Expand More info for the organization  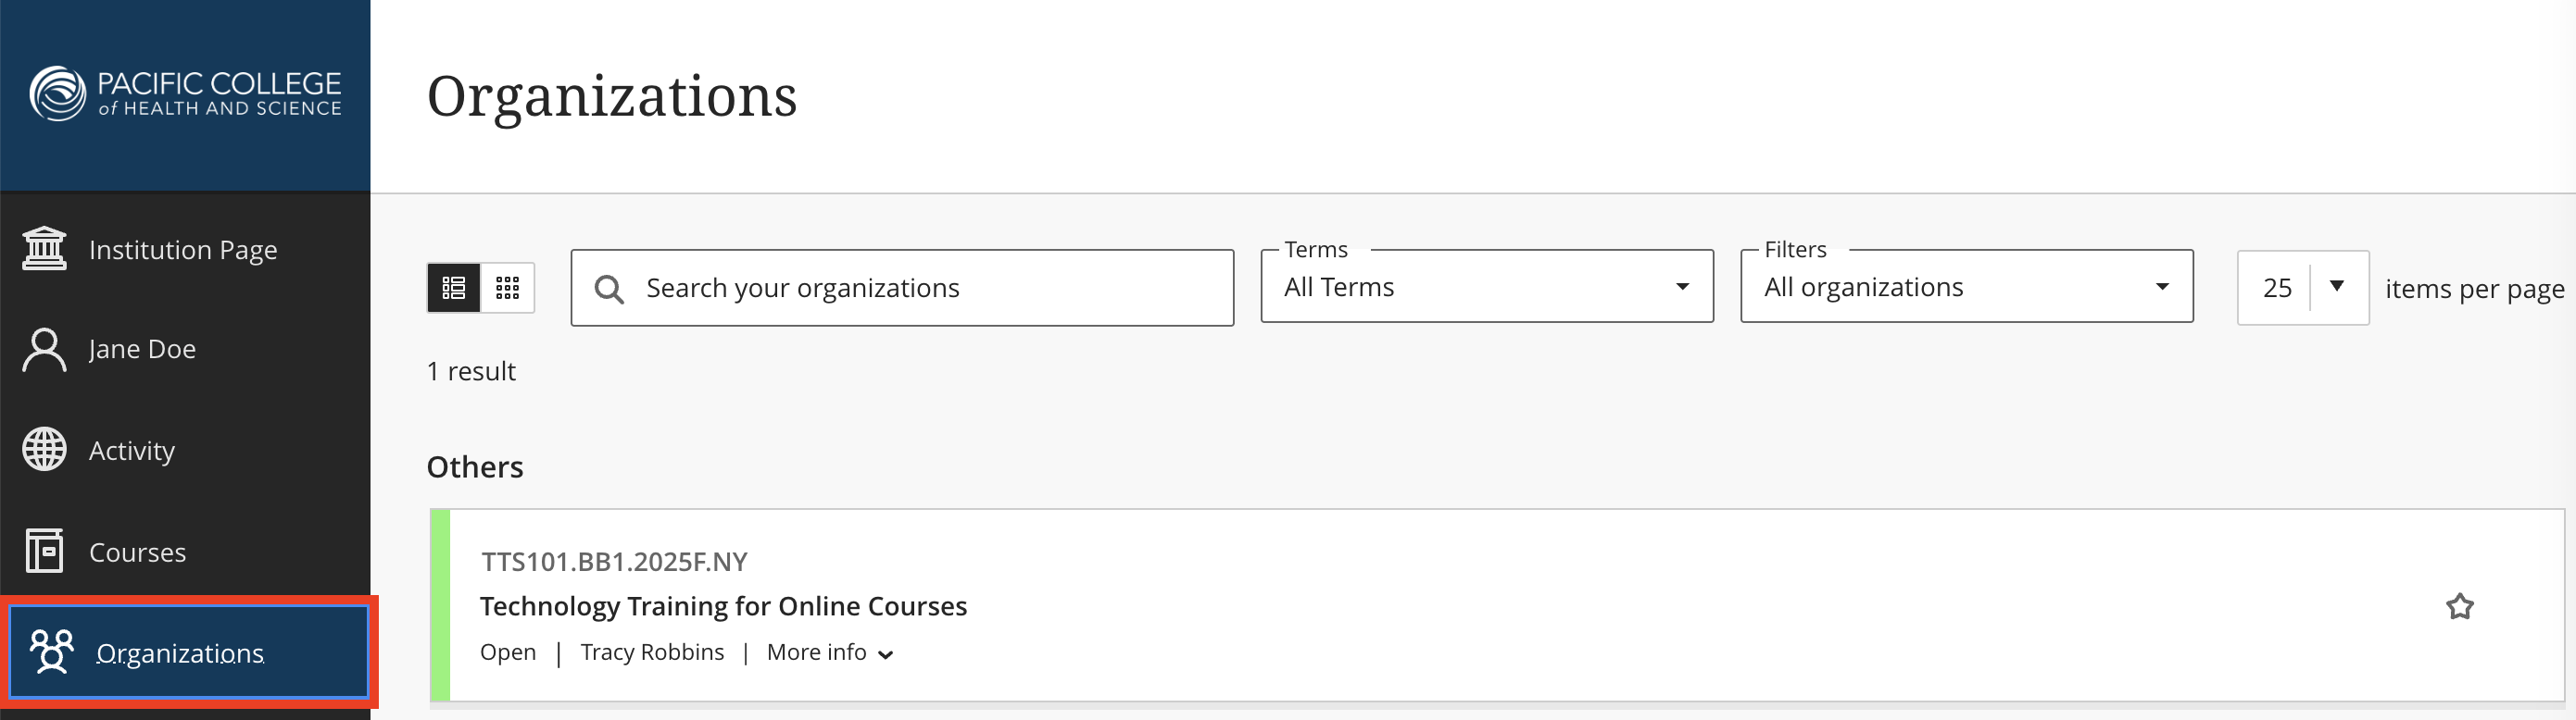(829, 653)
